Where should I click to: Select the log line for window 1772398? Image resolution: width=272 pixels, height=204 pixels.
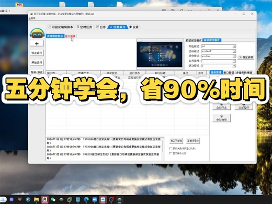104,149
